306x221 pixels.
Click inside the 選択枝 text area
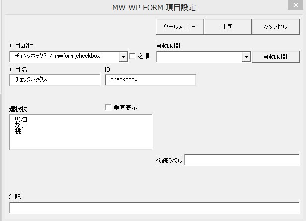point(80,132)
